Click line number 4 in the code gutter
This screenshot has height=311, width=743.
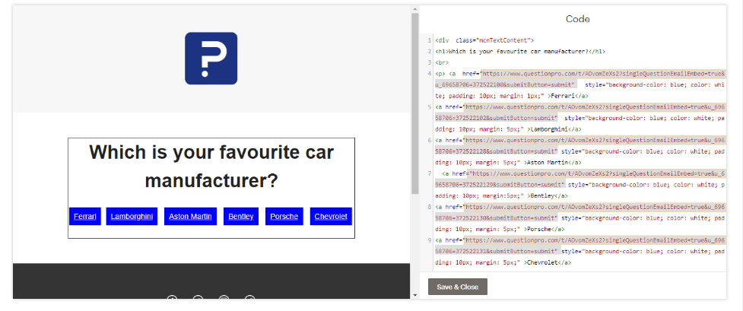tap(430, 74)
